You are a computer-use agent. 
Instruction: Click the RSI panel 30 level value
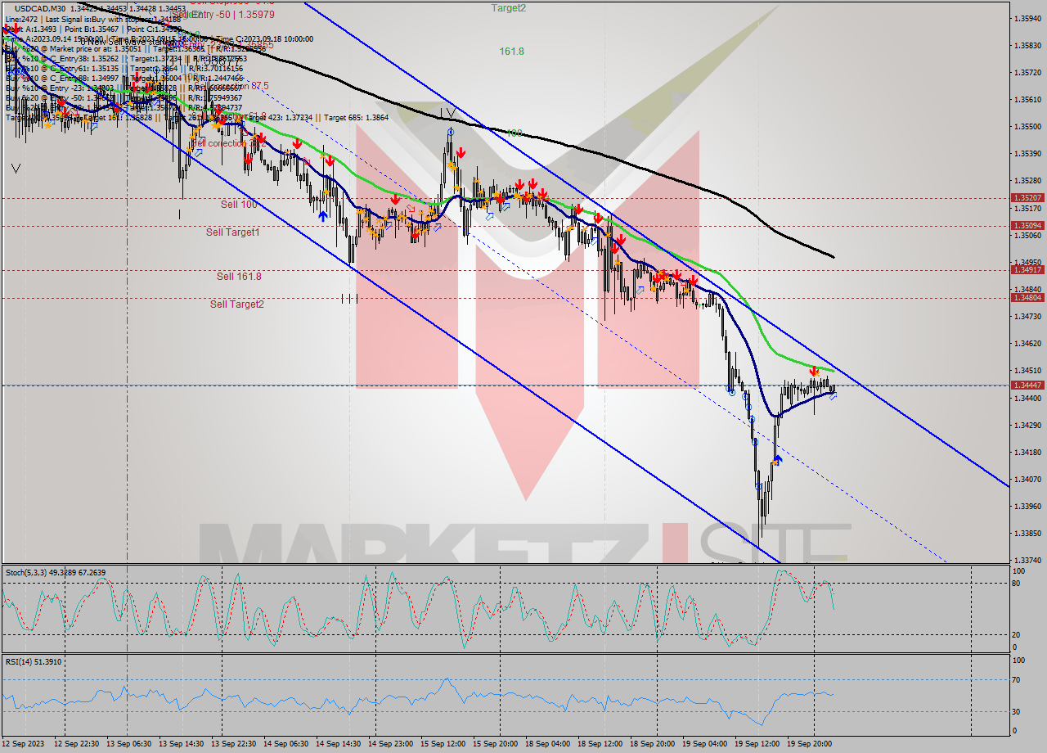pyautogui.click(x=1018, y=711)
